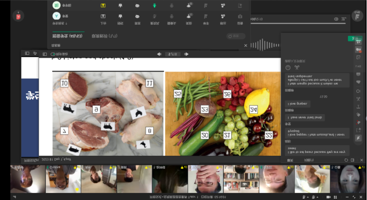Open the emoji picker in the chat panel
This screenshot has height=200, width=367.
click(x=288, y=68)
